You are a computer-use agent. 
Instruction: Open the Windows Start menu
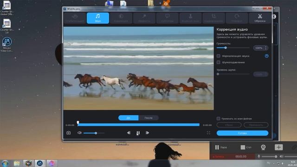(5, 163)
